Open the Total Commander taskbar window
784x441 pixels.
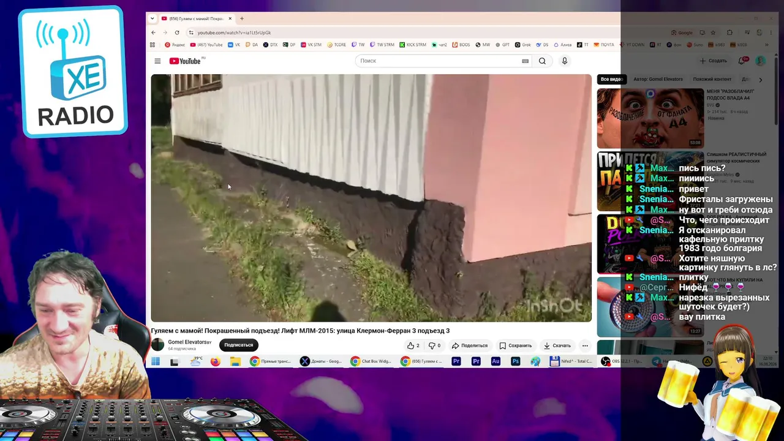pyautogui.click(x=571, y=361)
